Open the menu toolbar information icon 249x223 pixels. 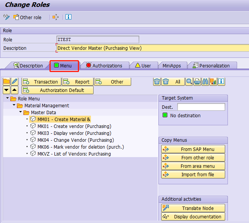point(221,82)
